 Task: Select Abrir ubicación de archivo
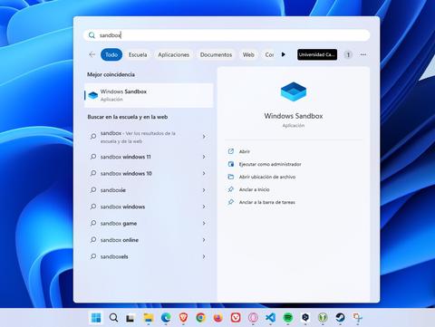pyautogui.click(x=267, y=177)
